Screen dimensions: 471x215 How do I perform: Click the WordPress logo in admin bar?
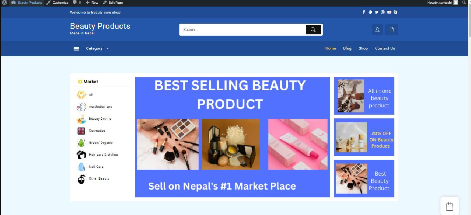click(x=4, y=3)
